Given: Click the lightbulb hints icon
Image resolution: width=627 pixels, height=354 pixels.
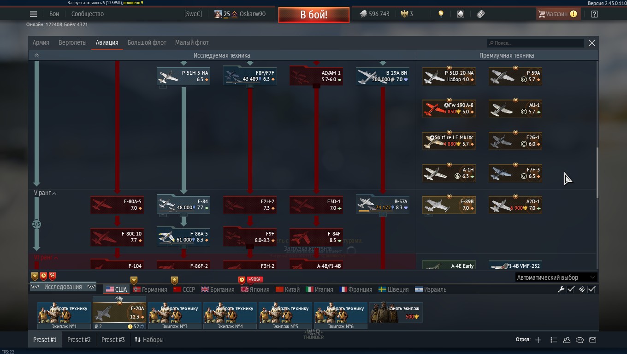Looking at the screenshot, I should coord(441,14).
